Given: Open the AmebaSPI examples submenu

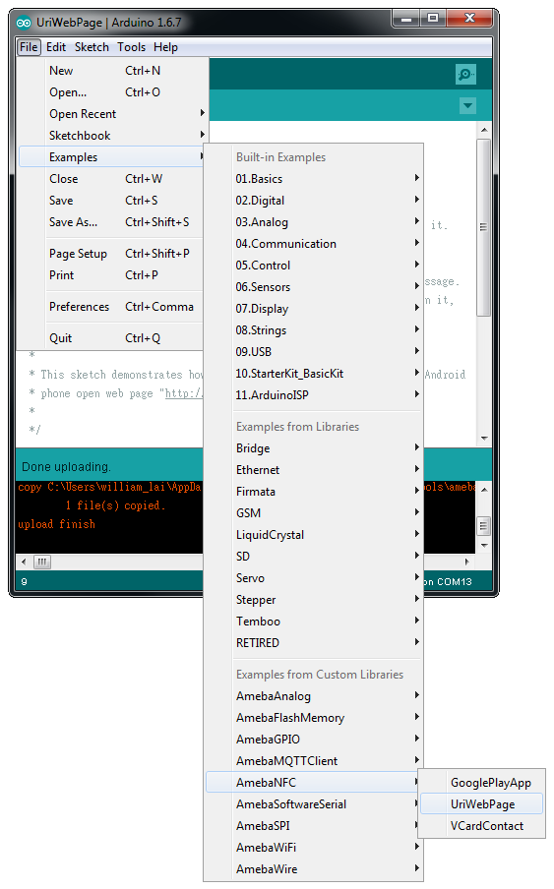Looking at the screenshot, I should 314,826.
